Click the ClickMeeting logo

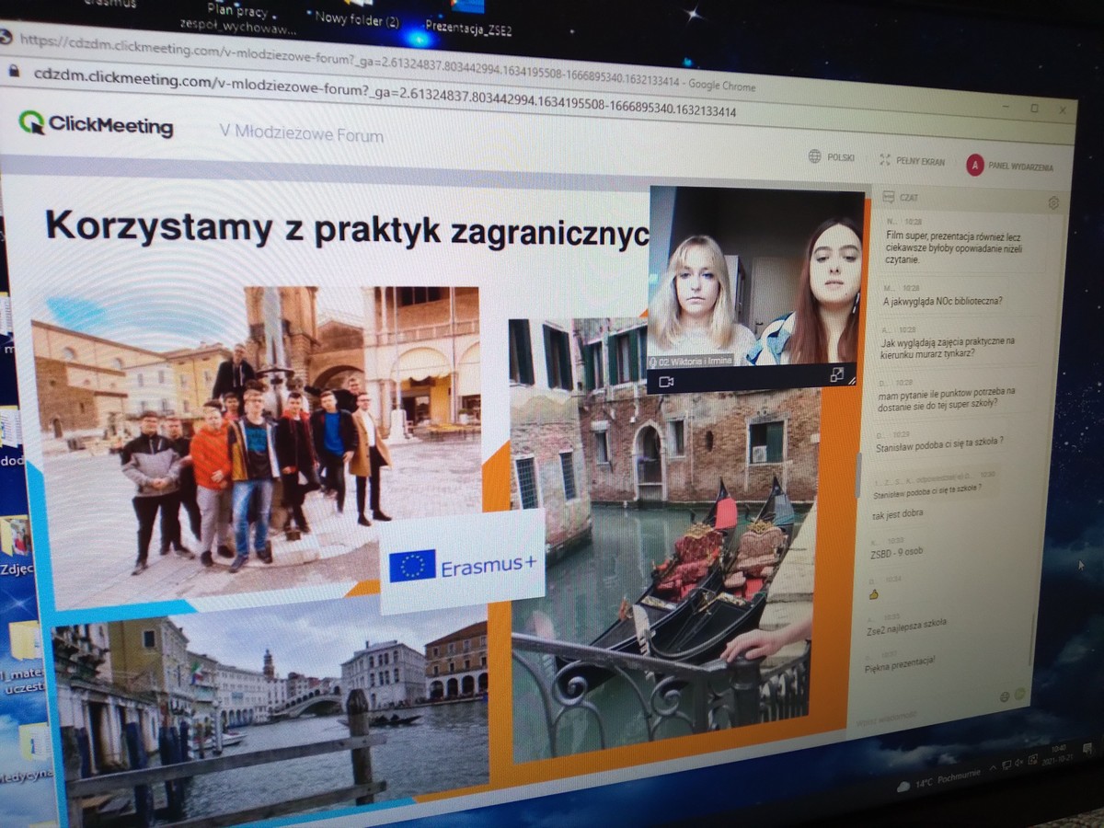(x=97, y=125)
